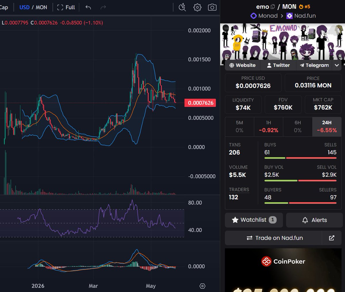Open the token Website link
The width and height of the screenshot is (345, 292).
[242, 65]
